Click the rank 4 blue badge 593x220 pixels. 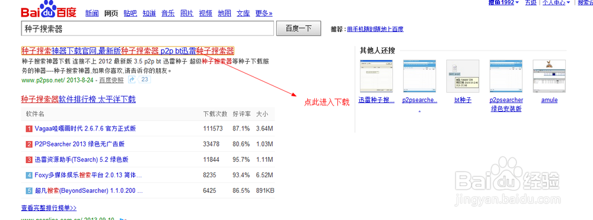29,175
